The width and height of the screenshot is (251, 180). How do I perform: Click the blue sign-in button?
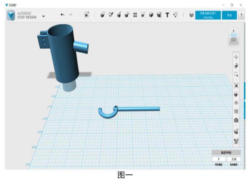(229, 15)
